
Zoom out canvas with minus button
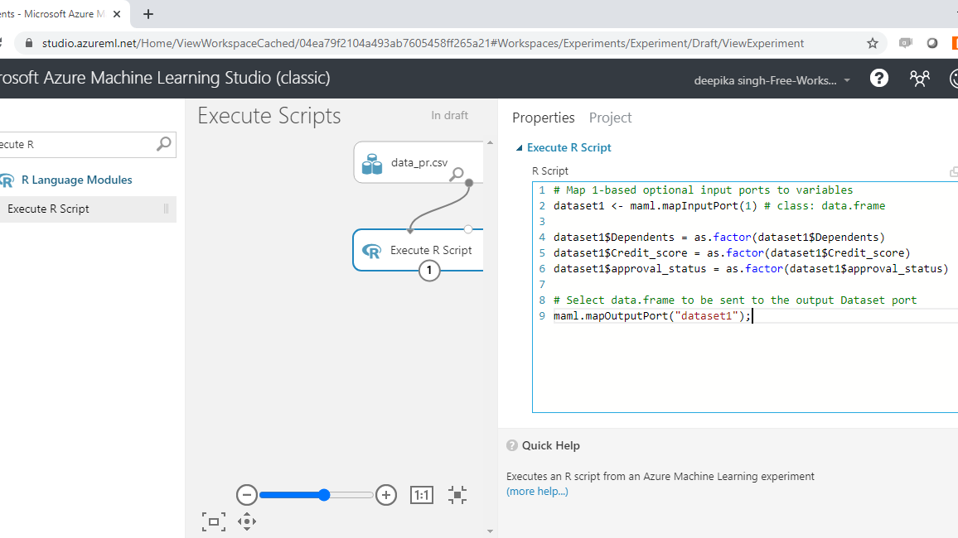tap(247, 495)
